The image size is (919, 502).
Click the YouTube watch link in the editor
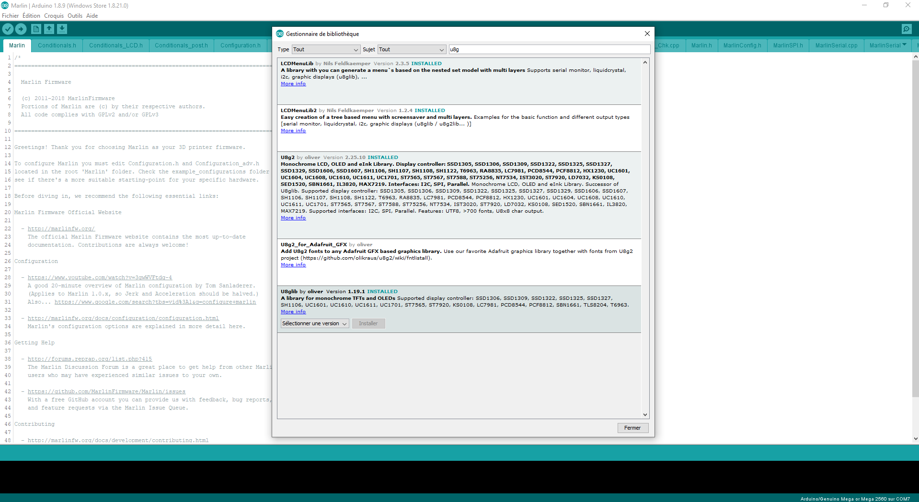(x=100, y=278)
